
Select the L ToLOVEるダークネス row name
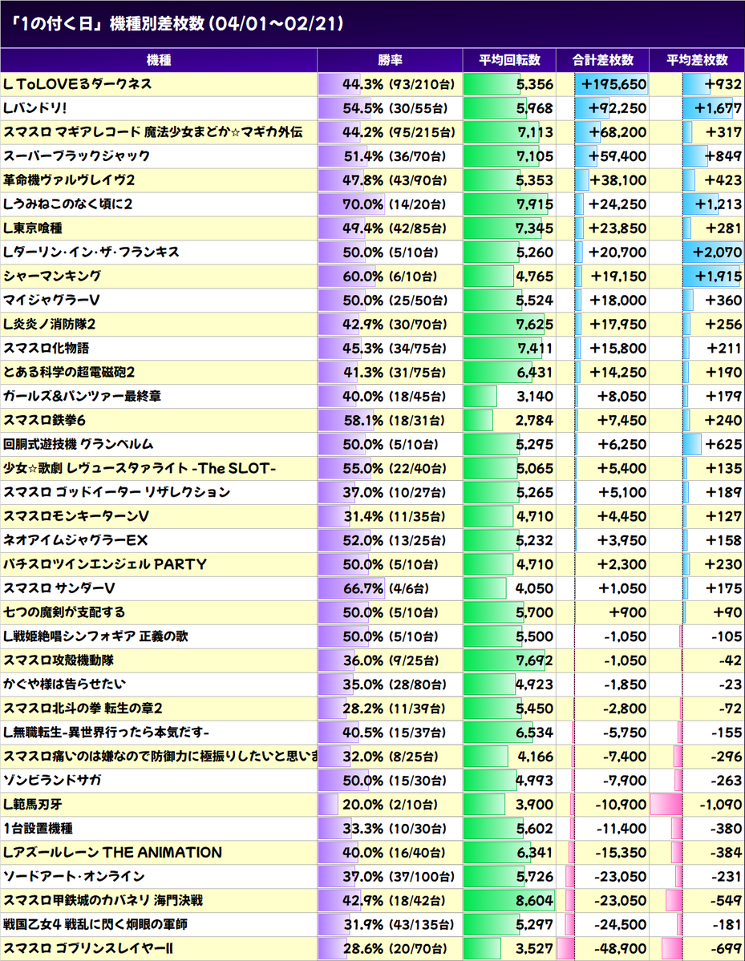click(x=77, y=84)
